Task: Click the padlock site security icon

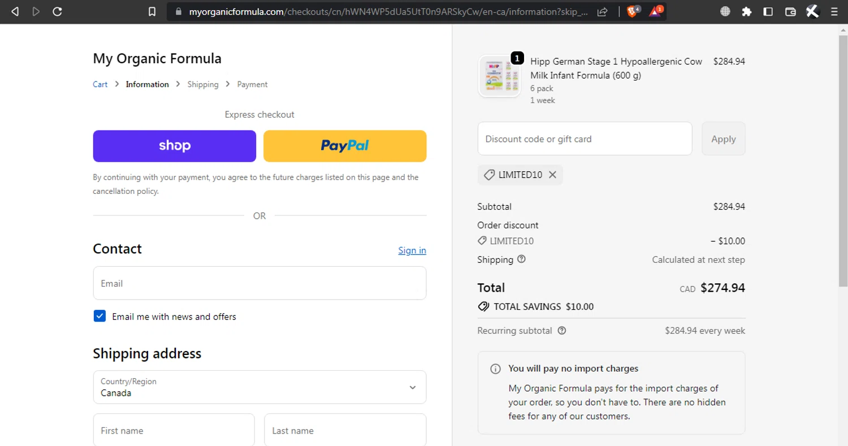Action: [x=179, y=11]
